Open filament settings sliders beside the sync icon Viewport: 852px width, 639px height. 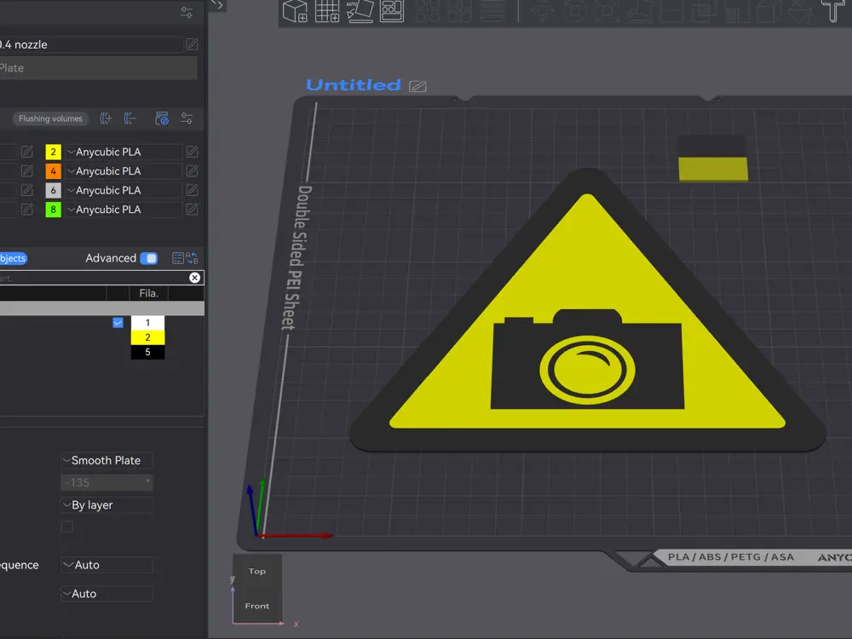pos(187,118)
